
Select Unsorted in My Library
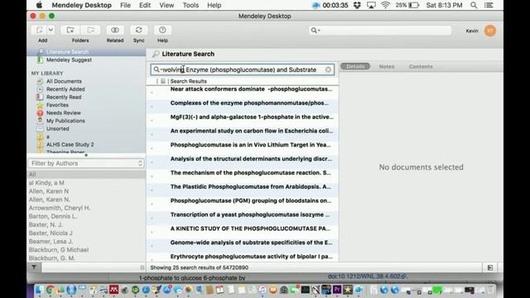click(58, 129)
